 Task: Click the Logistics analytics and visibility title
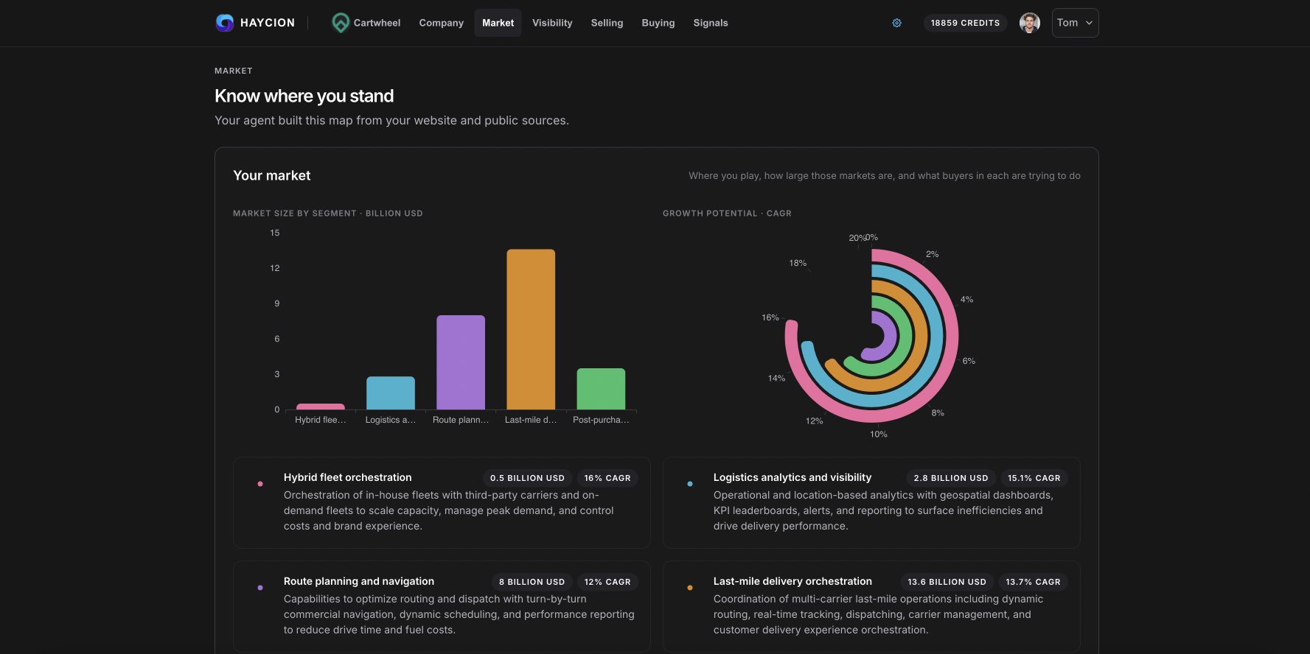792,477
